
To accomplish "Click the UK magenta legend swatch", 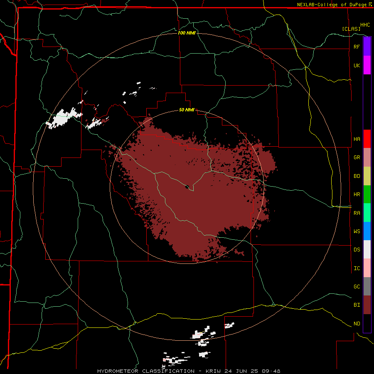I will (x=367, y=65).
